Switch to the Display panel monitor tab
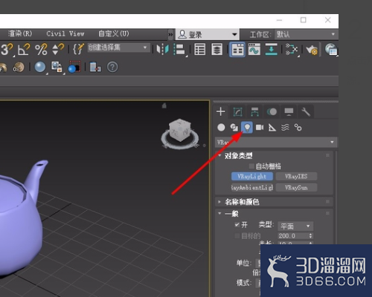 pos(289,112)
